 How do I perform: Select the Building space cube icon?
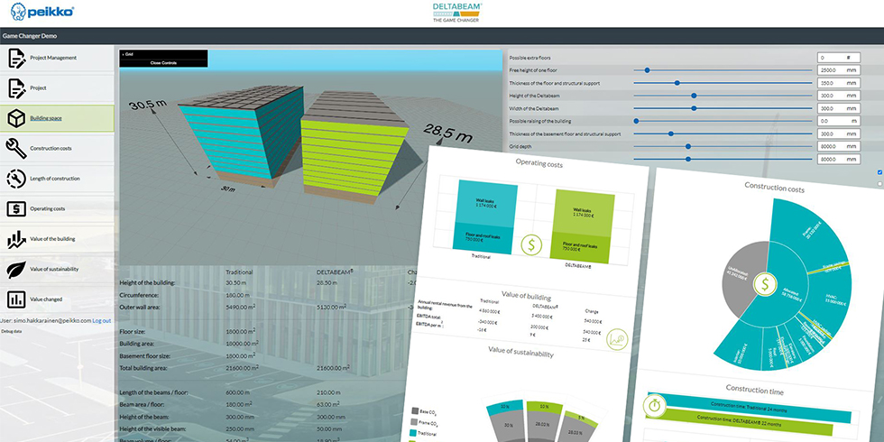click(x=16, y=118)
